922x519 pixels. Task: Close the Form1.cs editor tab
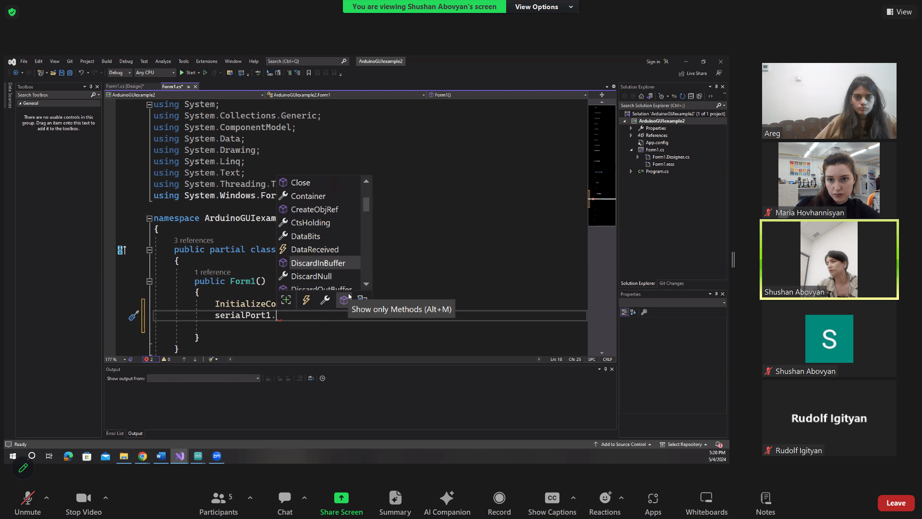(195, 86)
